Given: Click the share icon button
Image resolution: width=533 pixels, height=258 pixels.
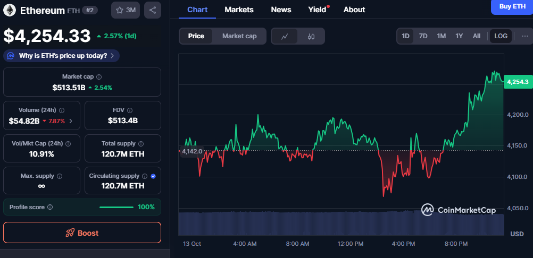Looking at the screenshot, I should pyautogui.click(x=153, y=10).
